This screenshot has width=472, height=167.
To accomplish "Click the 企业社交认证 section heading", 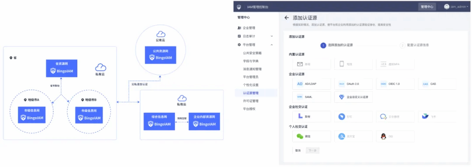I will 298,107.
